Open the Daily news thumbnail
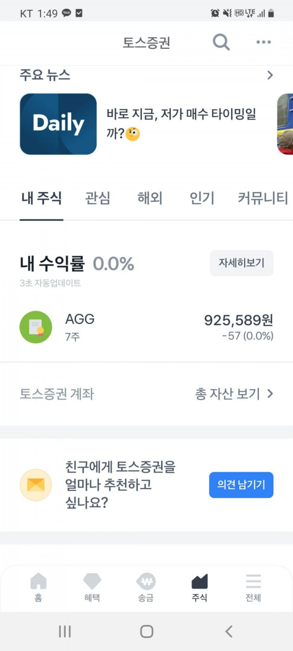 [58, 124]
